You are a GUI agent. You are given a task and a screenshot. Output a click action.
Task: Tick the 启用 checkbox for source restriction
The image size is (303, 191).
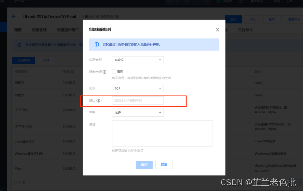tap(114, 71)
